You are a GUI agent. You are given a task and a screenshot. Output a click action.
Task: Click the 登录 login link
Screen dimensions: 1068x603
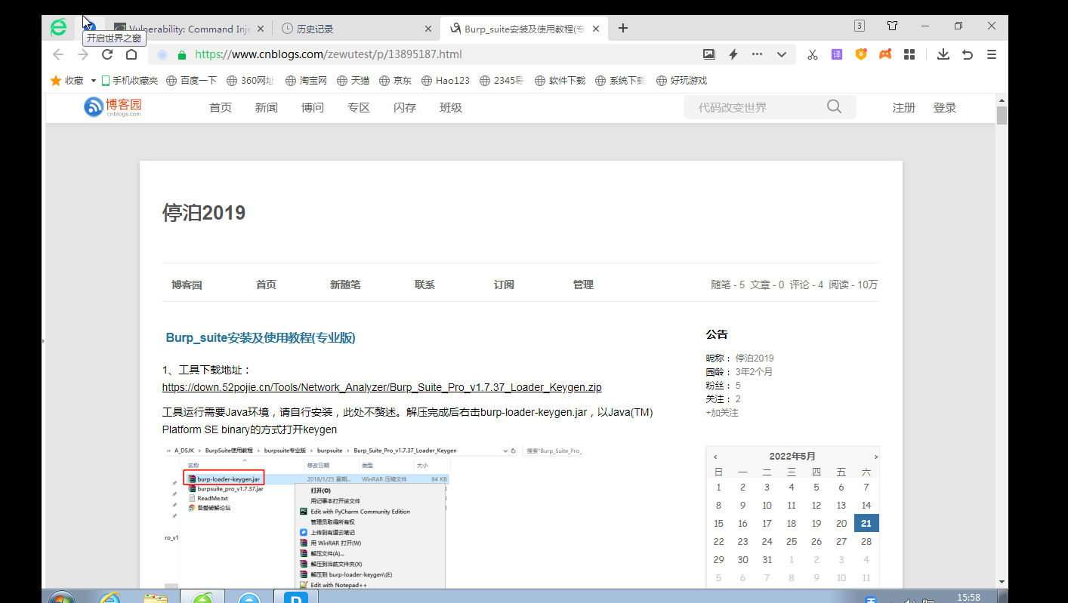click(945, 107)
